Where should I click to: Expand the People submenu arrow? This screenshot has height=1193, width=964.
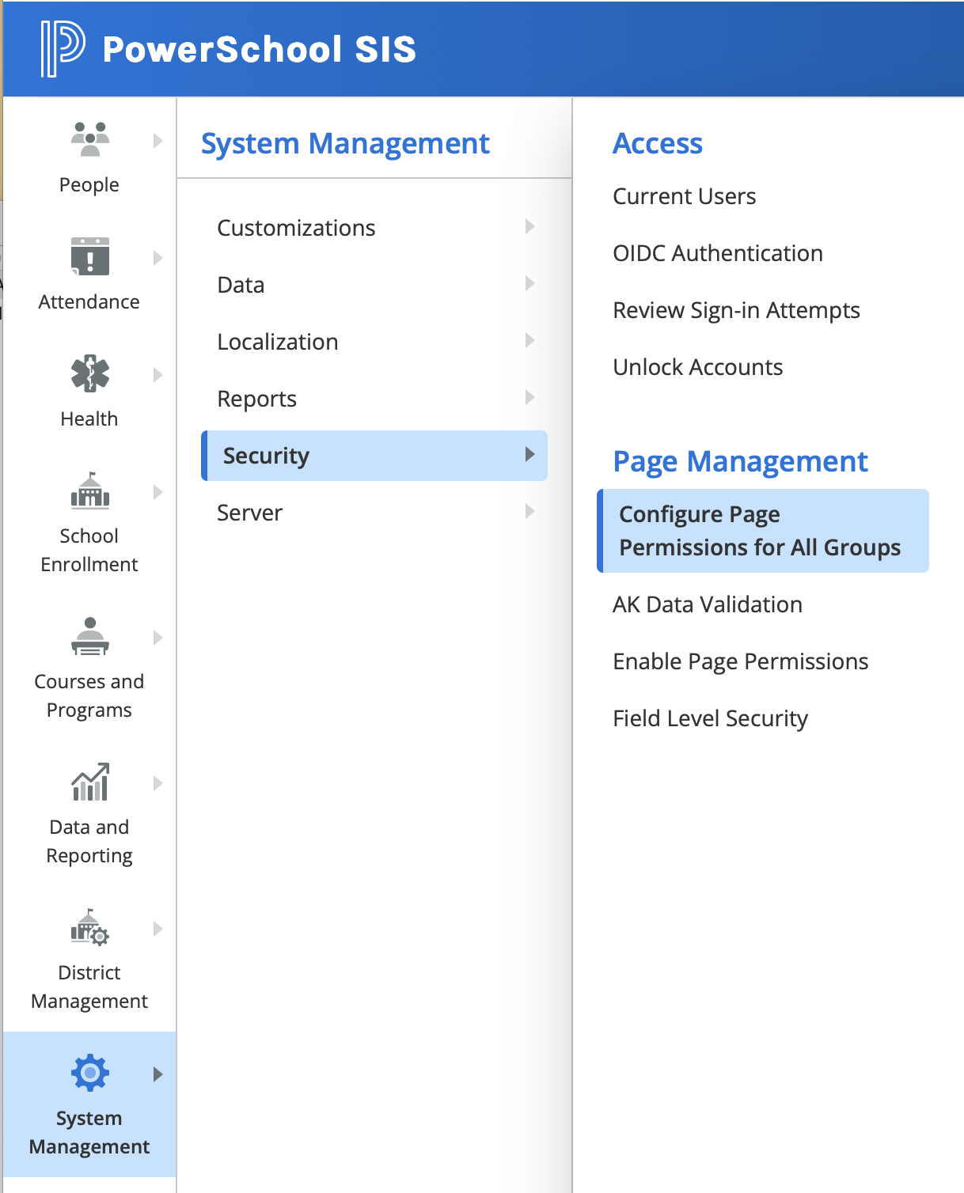158,141
